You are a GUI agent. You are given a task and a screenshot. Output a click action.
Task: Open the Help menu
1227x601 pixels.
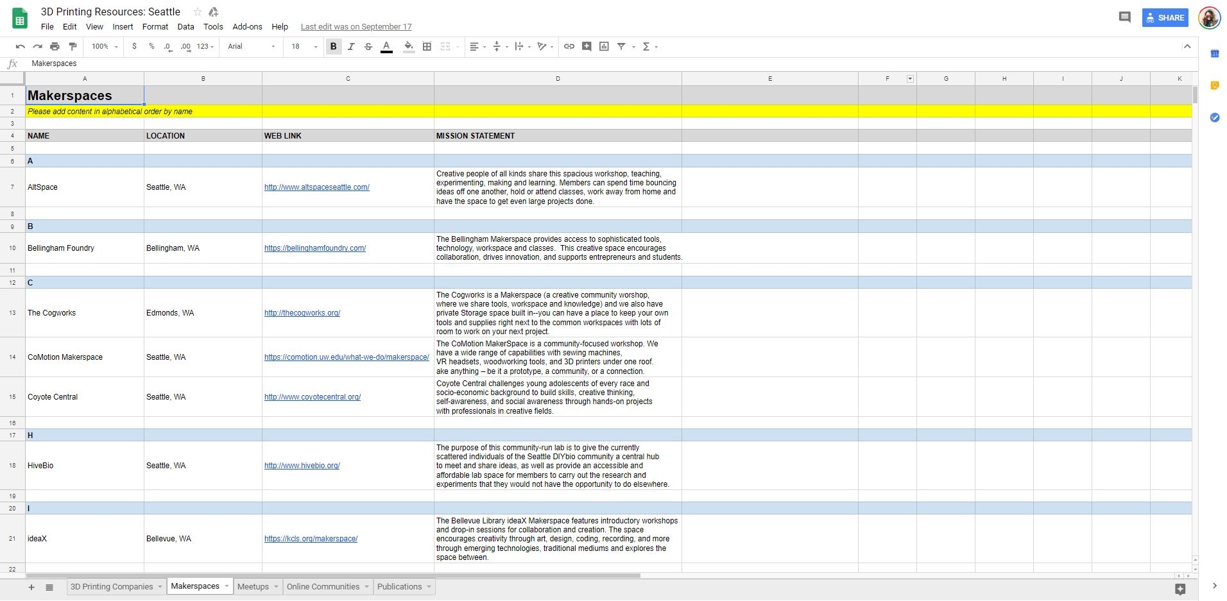coord(279,27)
